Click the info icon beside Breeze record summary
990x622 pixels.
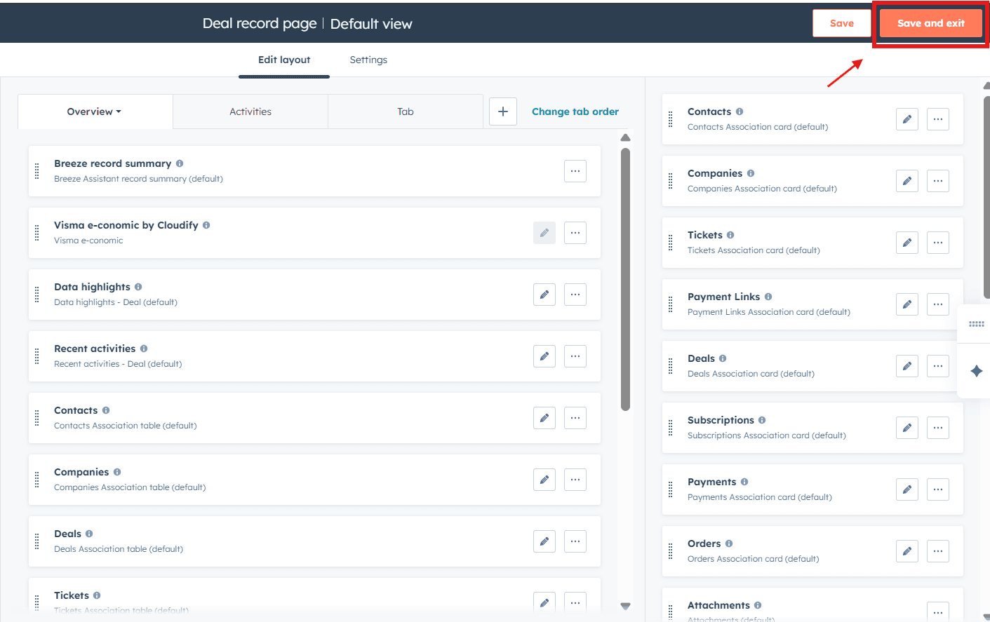[x=180, y=163]
